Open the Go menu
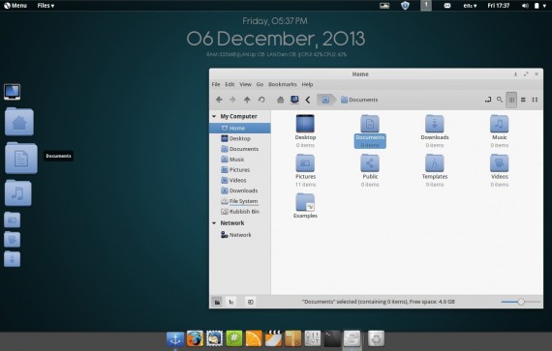Image resolution: width=552 pixels, height=351 pixels. pos(260,84)
